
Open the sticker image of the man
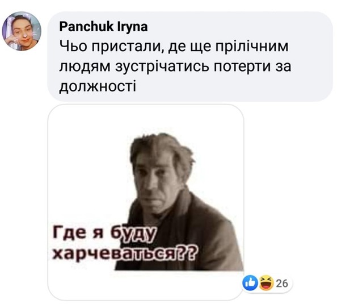(146, 202)
